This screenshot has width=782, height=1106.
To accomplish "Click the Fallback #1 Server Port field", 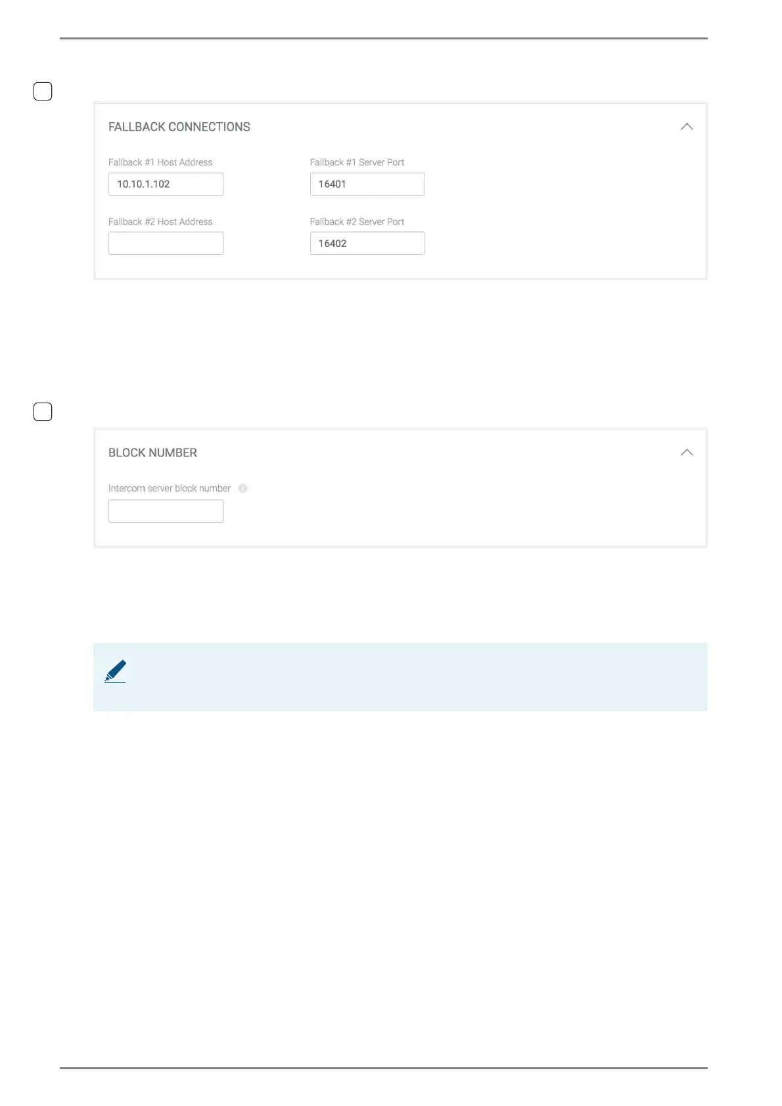I will coord(367,184).
